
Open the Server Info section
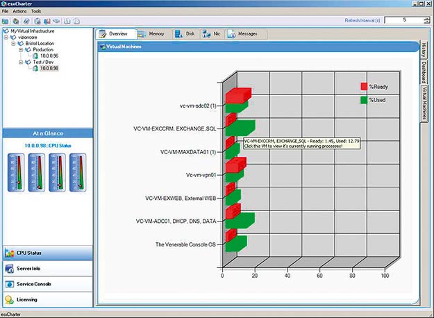pos(46,269)
